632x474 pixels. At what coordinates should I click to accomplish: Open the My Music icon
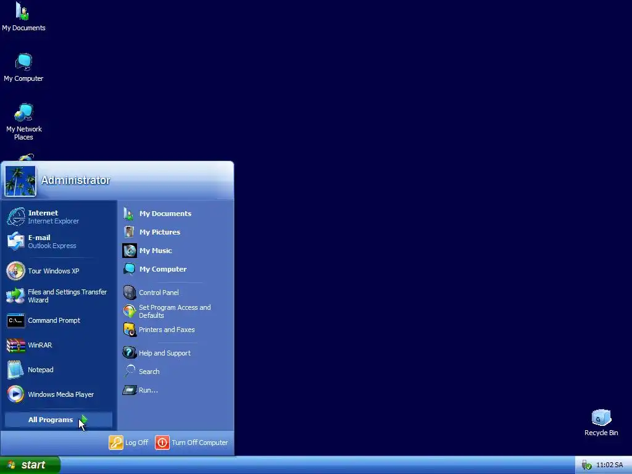[x=130, y=251]
